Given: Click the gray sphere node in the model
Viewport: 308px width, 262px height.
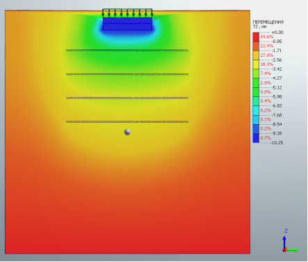Looking at the screenshot, I should point(127,132).
